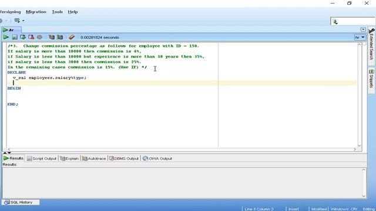
Task: Click the editor horizontal scrollbar left arrow
Action: pyautogui.click(x=9, y=149)
